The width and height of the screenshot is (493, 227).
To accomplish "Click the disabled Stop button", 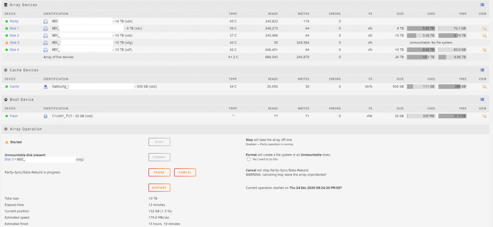I will pyautogui.click(x=159, y=142).
